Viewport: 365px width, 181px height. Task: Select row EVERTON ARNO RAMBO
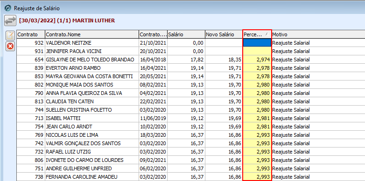[191, 68]
